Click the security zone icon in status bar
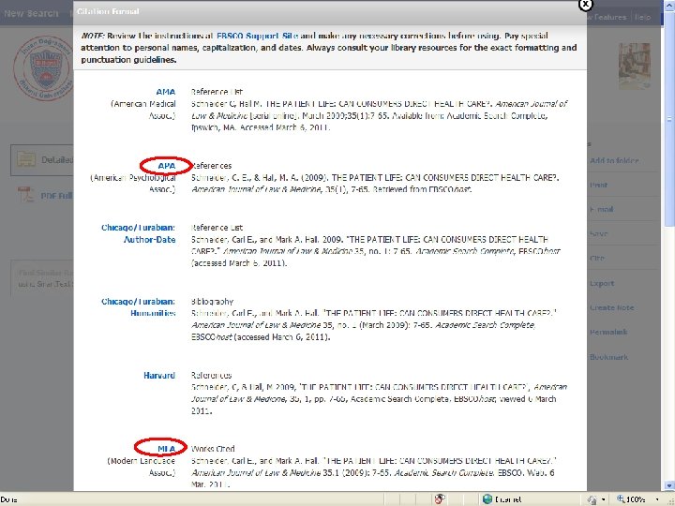Viewport: 675px width, 506px height. [592, 499]
